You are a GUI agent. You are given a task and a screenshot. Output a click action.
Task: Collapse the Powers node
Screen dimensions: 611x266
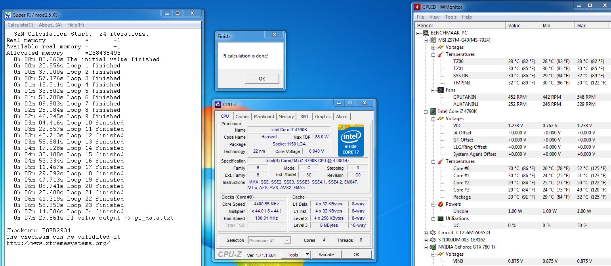coord(433,204)
